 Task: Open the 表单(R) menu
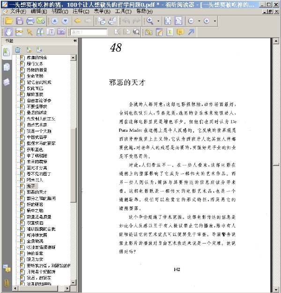click(102, 12)
